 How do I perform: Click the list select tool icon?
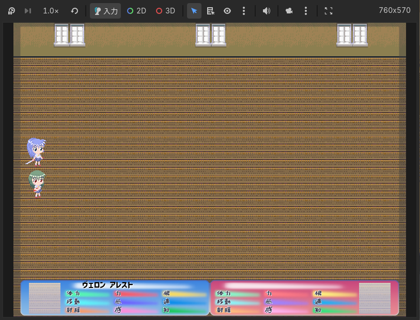click(x=211, y=11)
